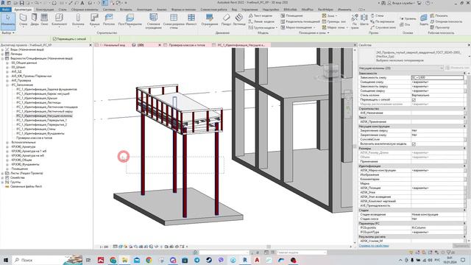Select the Mullion (Импост) tool
This screenshot has width=471, height=265.
191,20
